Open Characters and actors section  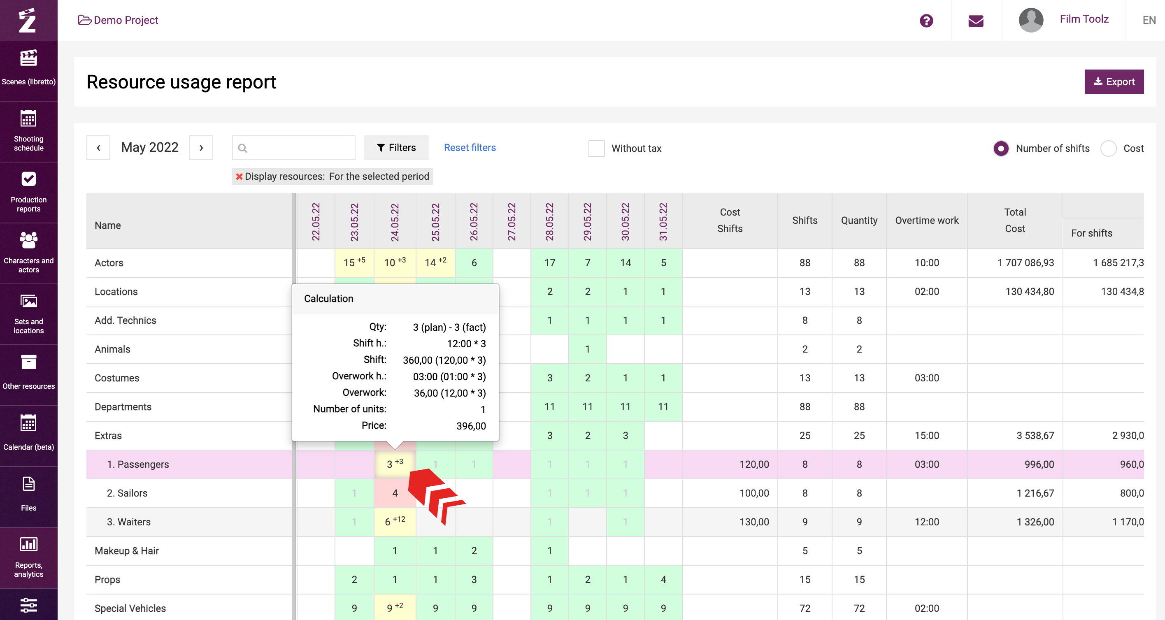pos(28,253)
